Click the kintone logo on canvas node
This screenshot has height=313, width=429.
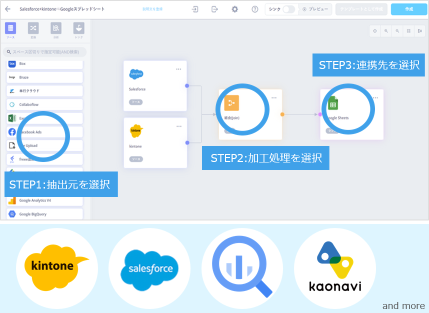[x=136, y=131]
